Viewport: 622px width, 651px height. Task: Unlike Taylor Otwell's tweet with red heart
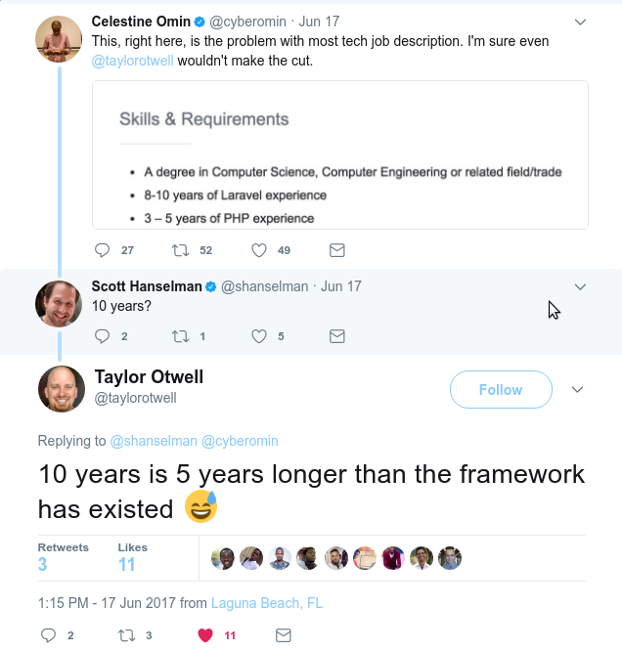pyautogui.click(x=205, y=635)
